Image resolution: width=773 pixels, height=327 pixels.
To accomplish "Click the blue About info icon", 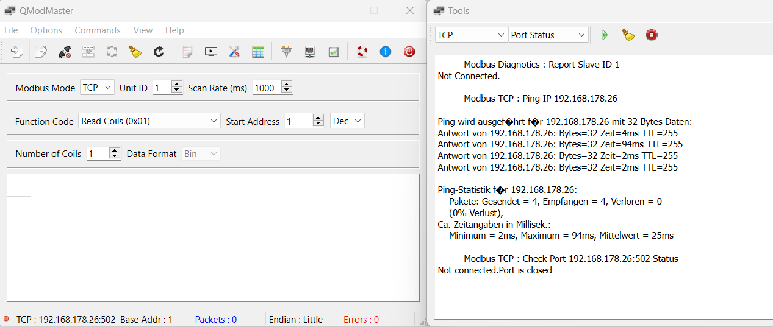I will 386,52.
